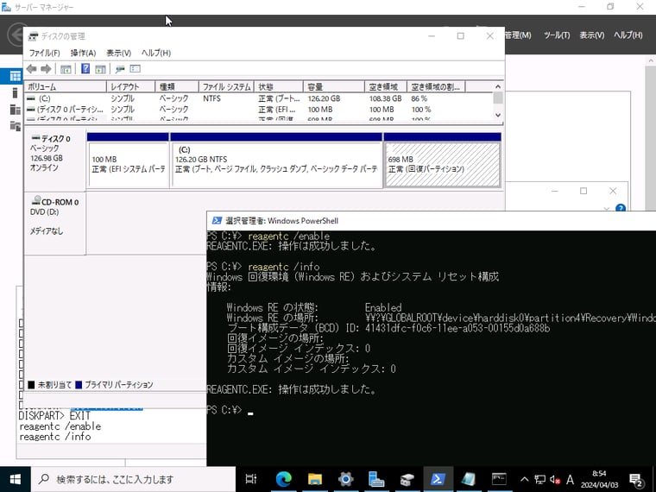Toggle the action pane toolbar icon
This screenshot has height=492, width=656.
coord(100,69)
